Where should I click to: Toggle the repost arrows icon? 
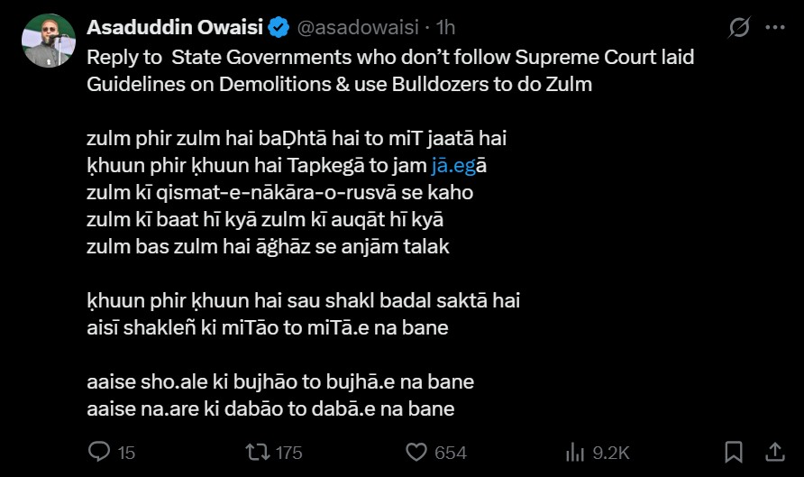pyautogui.click(x=257, y=451)
